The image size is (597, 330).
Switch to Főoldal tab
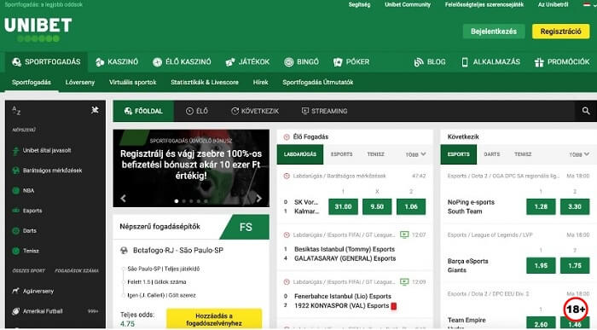click(143, 111)
